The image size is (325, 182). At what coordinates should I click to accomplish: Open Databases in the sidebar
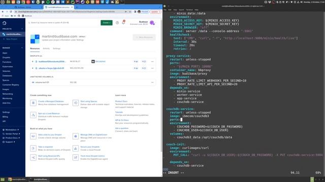[7, 76]
